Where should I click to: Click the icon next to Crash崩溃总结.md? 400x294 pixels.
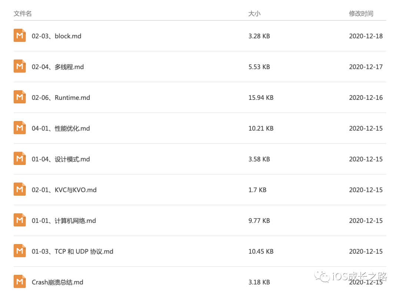pos(20,281)
